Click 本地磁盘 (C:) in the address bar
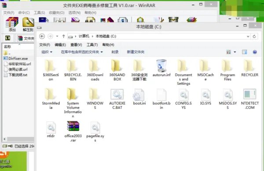The height and width of the screenshot is (171, 264). pyautogui.click(x=106, y=36)
